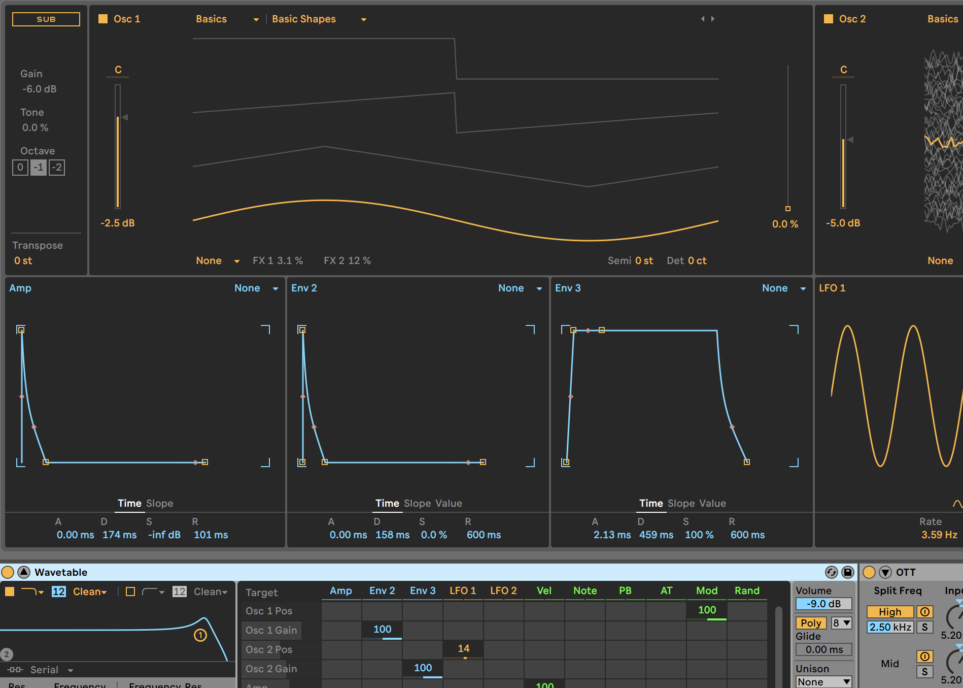963x688 pixels.
Task: Click the Poly voice mode button
Action: pyautogui.click(x=811, y=623)
